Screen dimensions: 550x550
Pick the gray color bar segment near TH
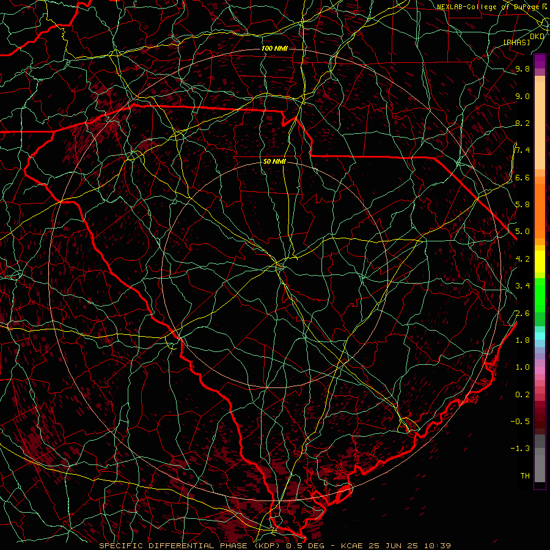[x=540, y=468]
